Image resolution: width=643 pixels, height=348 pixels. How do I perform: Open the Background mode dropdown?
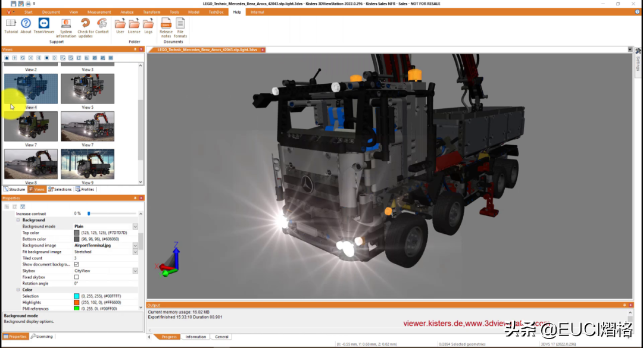(135, 226)
